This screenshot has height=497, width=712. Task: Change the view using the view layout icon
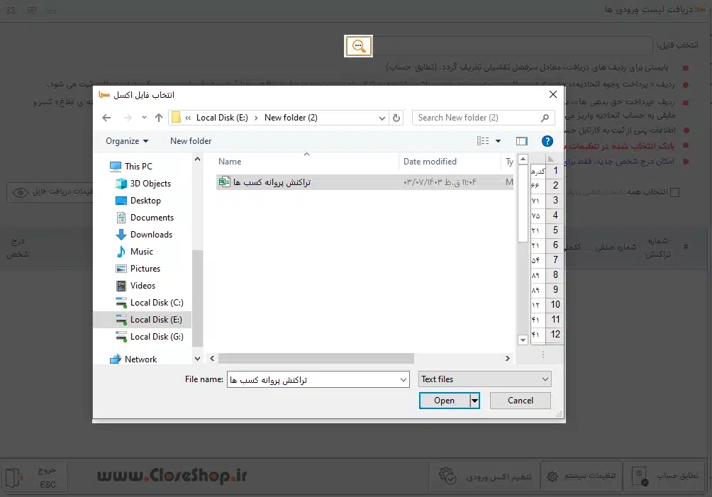[483, 141]
